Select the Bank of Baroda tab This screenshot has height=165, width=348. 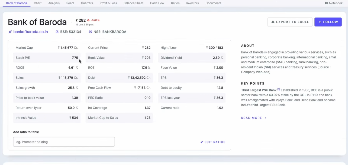pyautogui.click(x=17, y=3)
